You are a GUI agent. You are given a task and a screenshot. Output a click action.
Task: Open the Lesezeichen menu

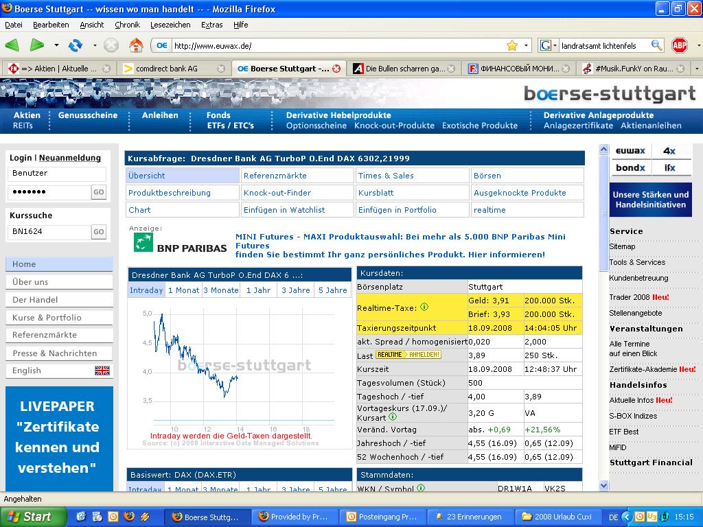(170, 25)
